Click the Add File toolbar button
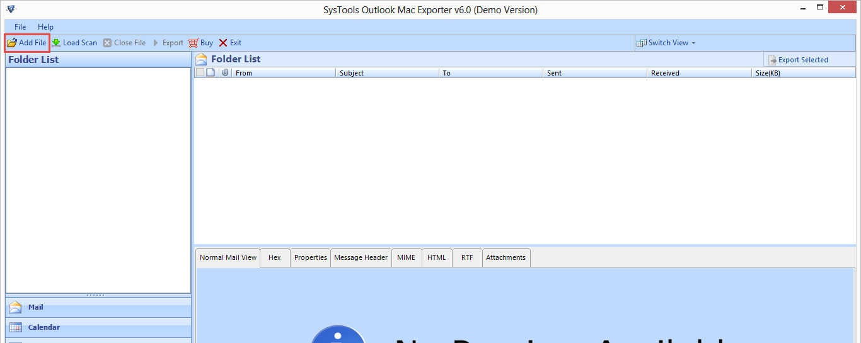Viewport: 861px width, 343px height. (x=26, y=43)
